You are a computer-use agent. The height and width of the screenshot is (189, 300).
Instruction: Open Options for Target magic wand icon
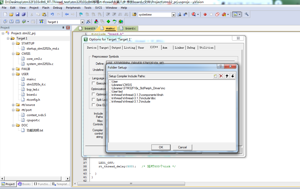coord(88,21)
